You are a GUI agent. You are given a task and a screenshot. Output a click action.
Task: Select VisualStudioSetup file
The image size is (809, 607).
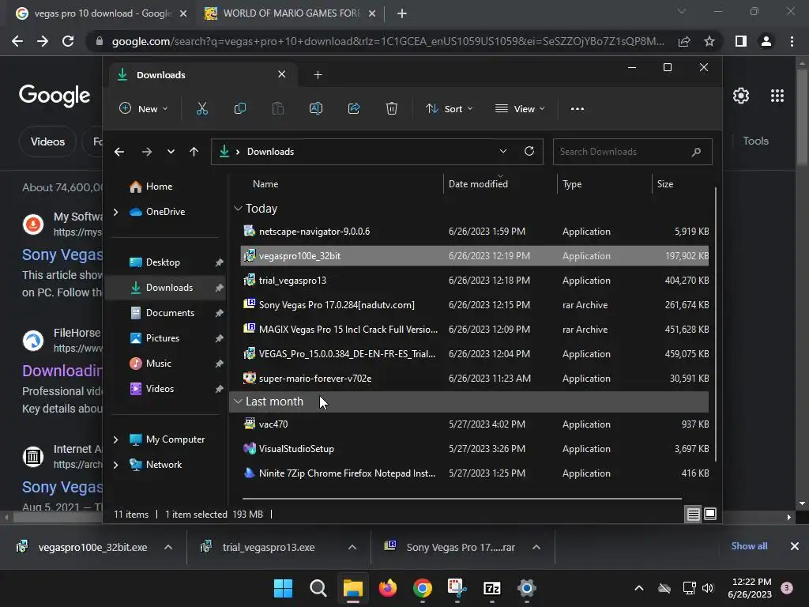click(x=475, y=449)
